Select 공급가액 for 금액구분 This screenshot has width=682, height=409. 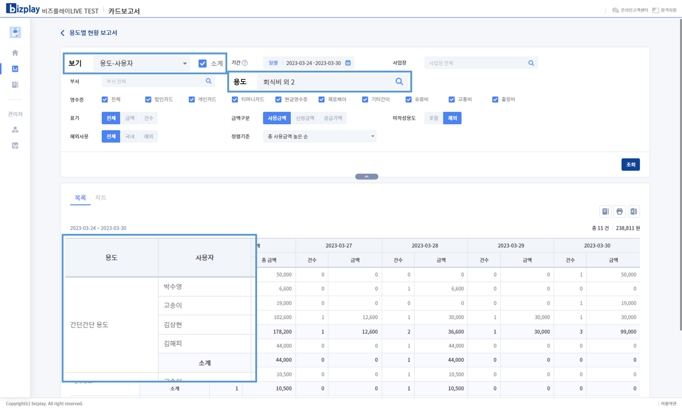pyautogui.click(x=333, y=118)
